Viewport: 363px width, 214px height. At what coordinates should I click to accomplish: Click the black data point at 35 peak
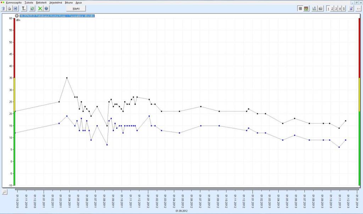(x=67, y=78)
